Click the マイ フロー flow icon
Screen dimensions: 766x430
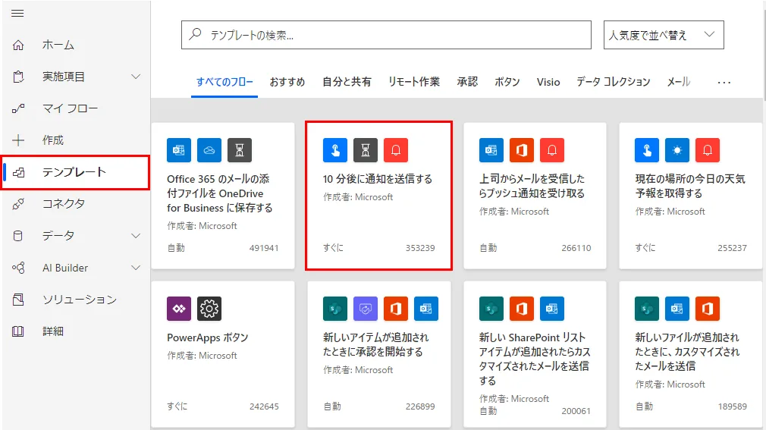[18, 108]
